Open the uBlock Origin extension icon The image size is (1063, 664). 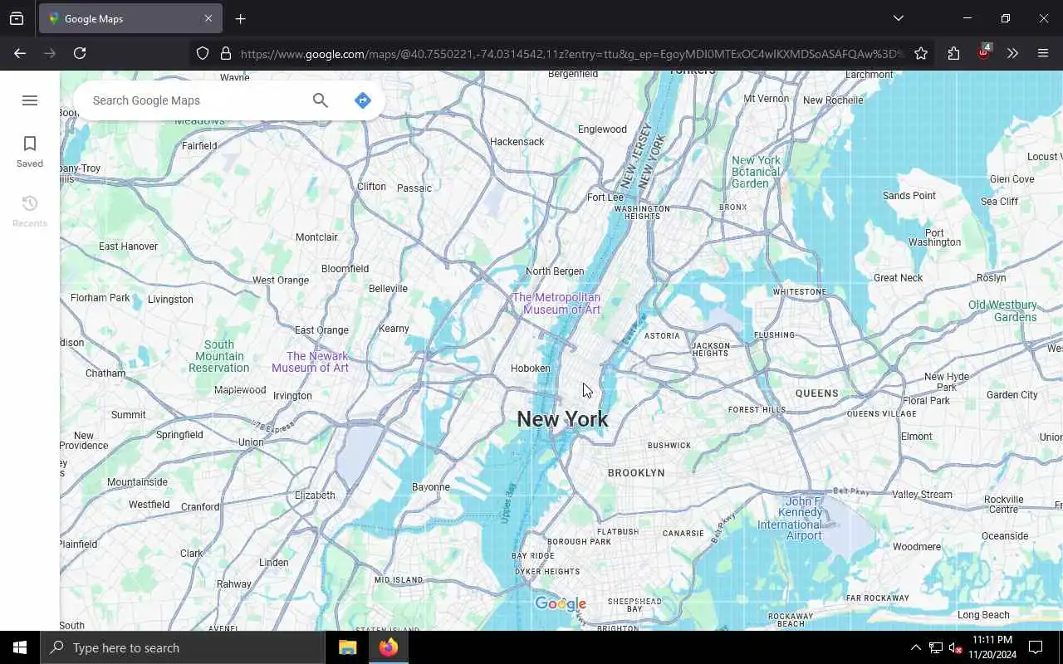[984, 52]
